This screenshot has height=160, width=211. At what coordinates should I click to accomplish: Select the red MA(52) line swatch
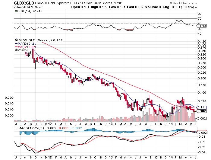pos(16,47)
